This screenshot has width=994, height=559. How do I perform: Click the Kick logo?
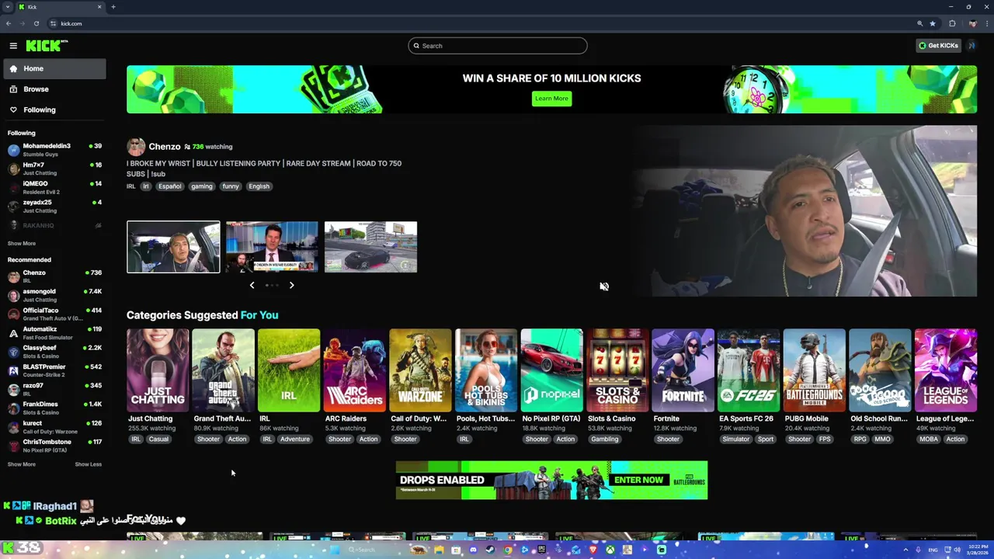pyautogui.click(x=47, y=46)
